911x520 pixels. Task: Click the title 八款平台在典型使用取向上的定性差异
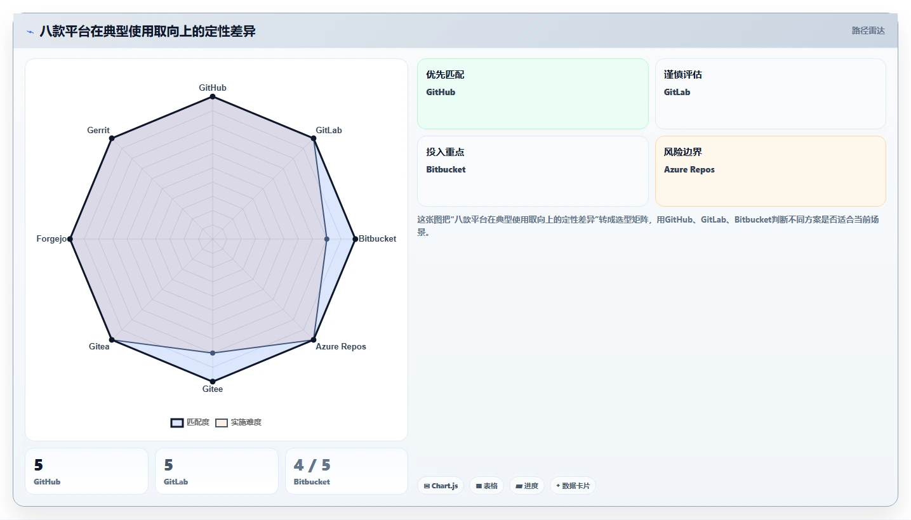point(147,31)
